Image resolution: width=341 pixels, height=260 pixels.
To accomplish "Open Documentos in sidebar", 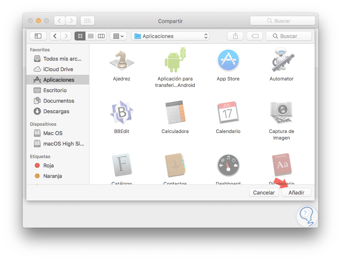I will (x=58, y=101).
